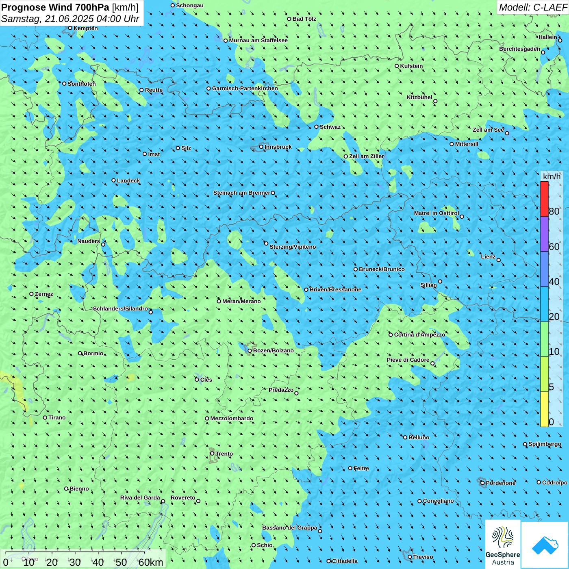Click the 'Zell am Ziller' label
The image size is (569, 569).
tap(366, 156)
